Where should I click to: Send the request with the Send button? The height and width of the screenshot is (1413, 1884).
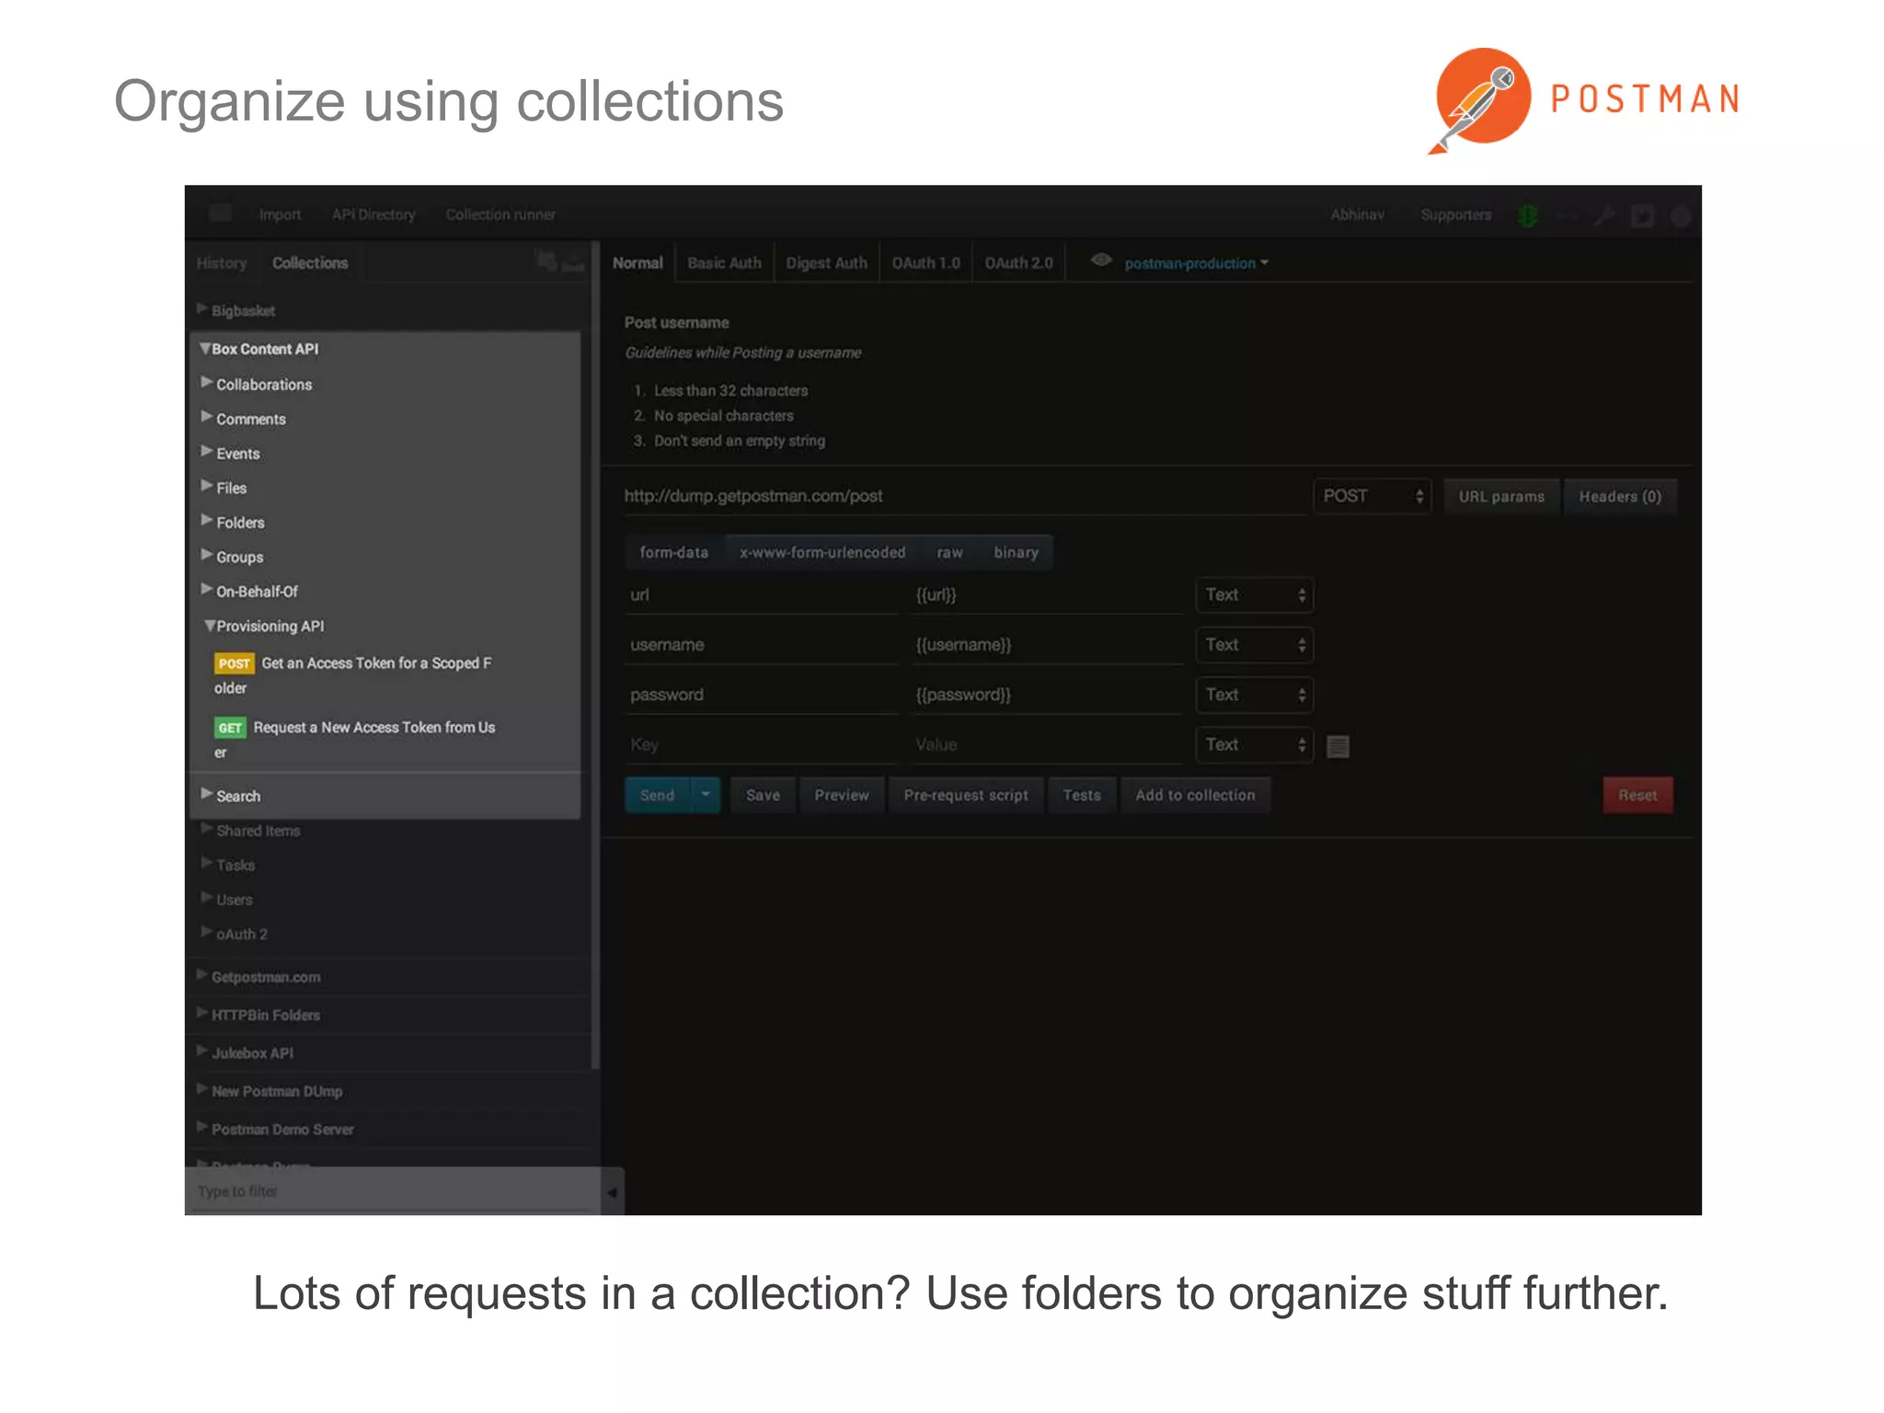pyautogui.click(x=658, y=795)
